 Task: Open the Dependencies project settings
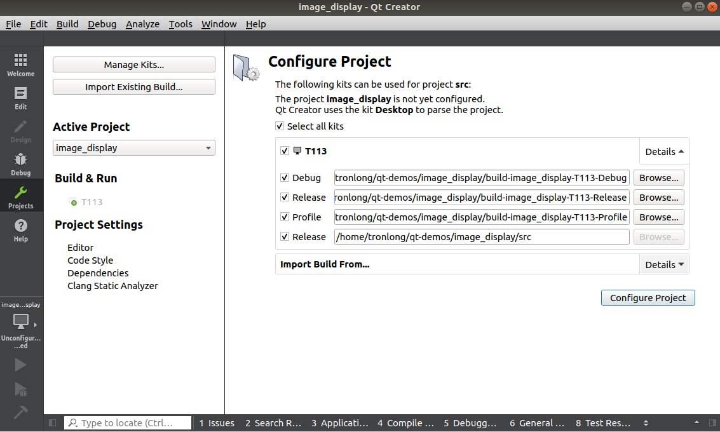point(98,273)
